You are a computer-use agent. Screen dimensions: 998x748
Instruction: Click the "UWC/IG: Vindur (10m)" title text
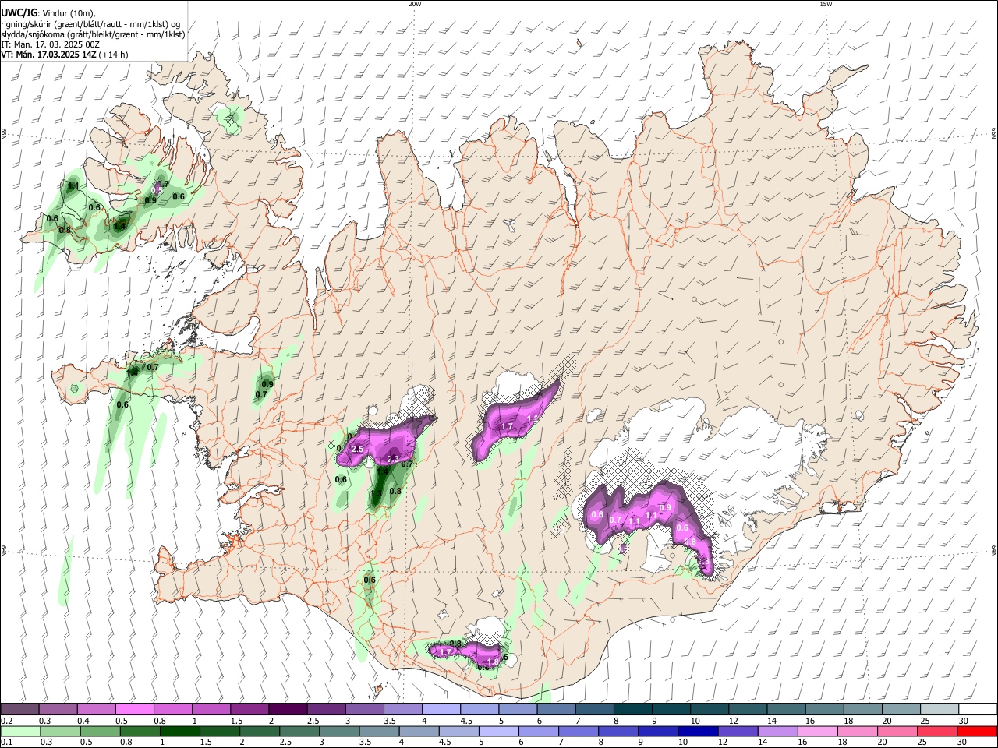pos(48,12)
